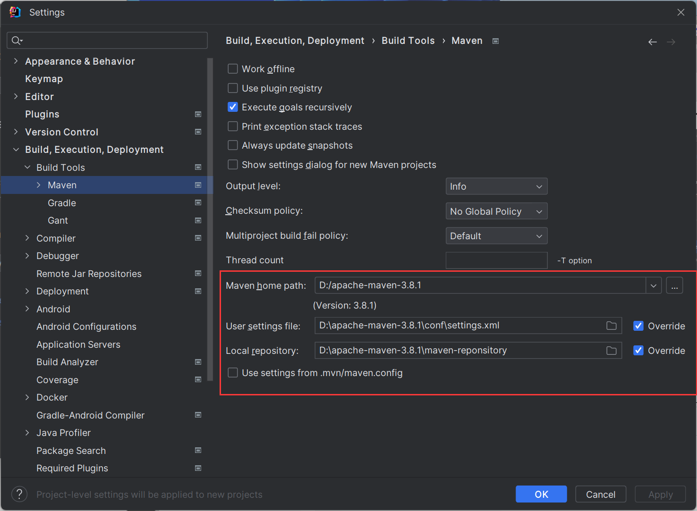This screenshot has height=511, width=697.
Task: Click Build, Execution, Deployment breadcrumb
Action: point(295,41)
